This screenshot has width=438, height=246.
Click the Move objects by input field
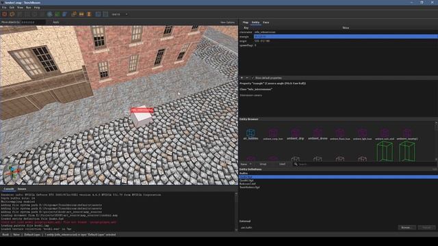(x=34, y=22)
